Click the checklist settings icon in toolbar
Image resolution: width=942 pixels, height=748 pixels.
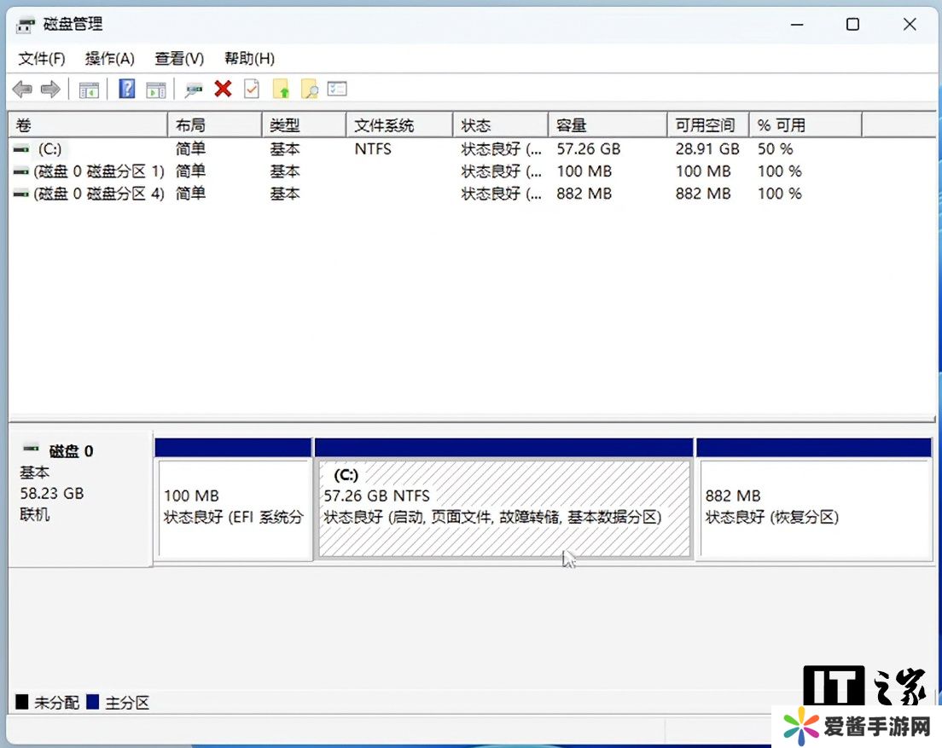click(338, 90)
